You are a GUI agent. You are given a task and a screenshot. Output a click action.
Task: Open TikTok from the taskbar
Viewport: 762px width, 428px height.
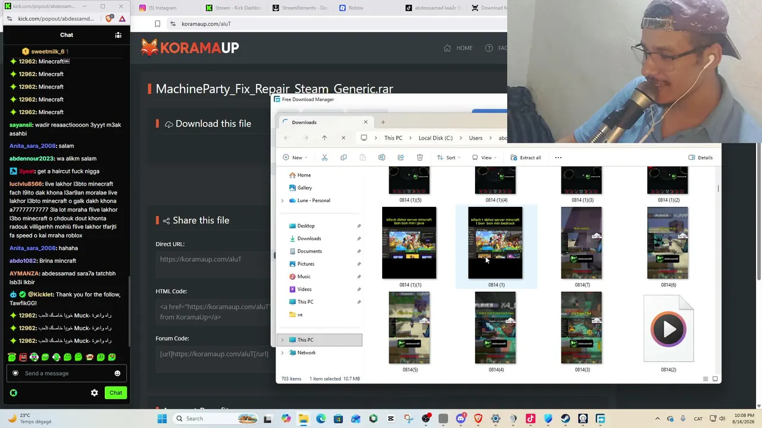pos(530,418)
